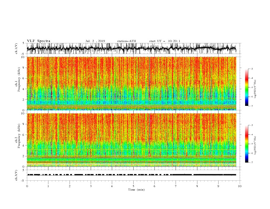The image size is (270, 209).
Task: Click the time axis tick label '5'
Action: [x=133, y=186]
